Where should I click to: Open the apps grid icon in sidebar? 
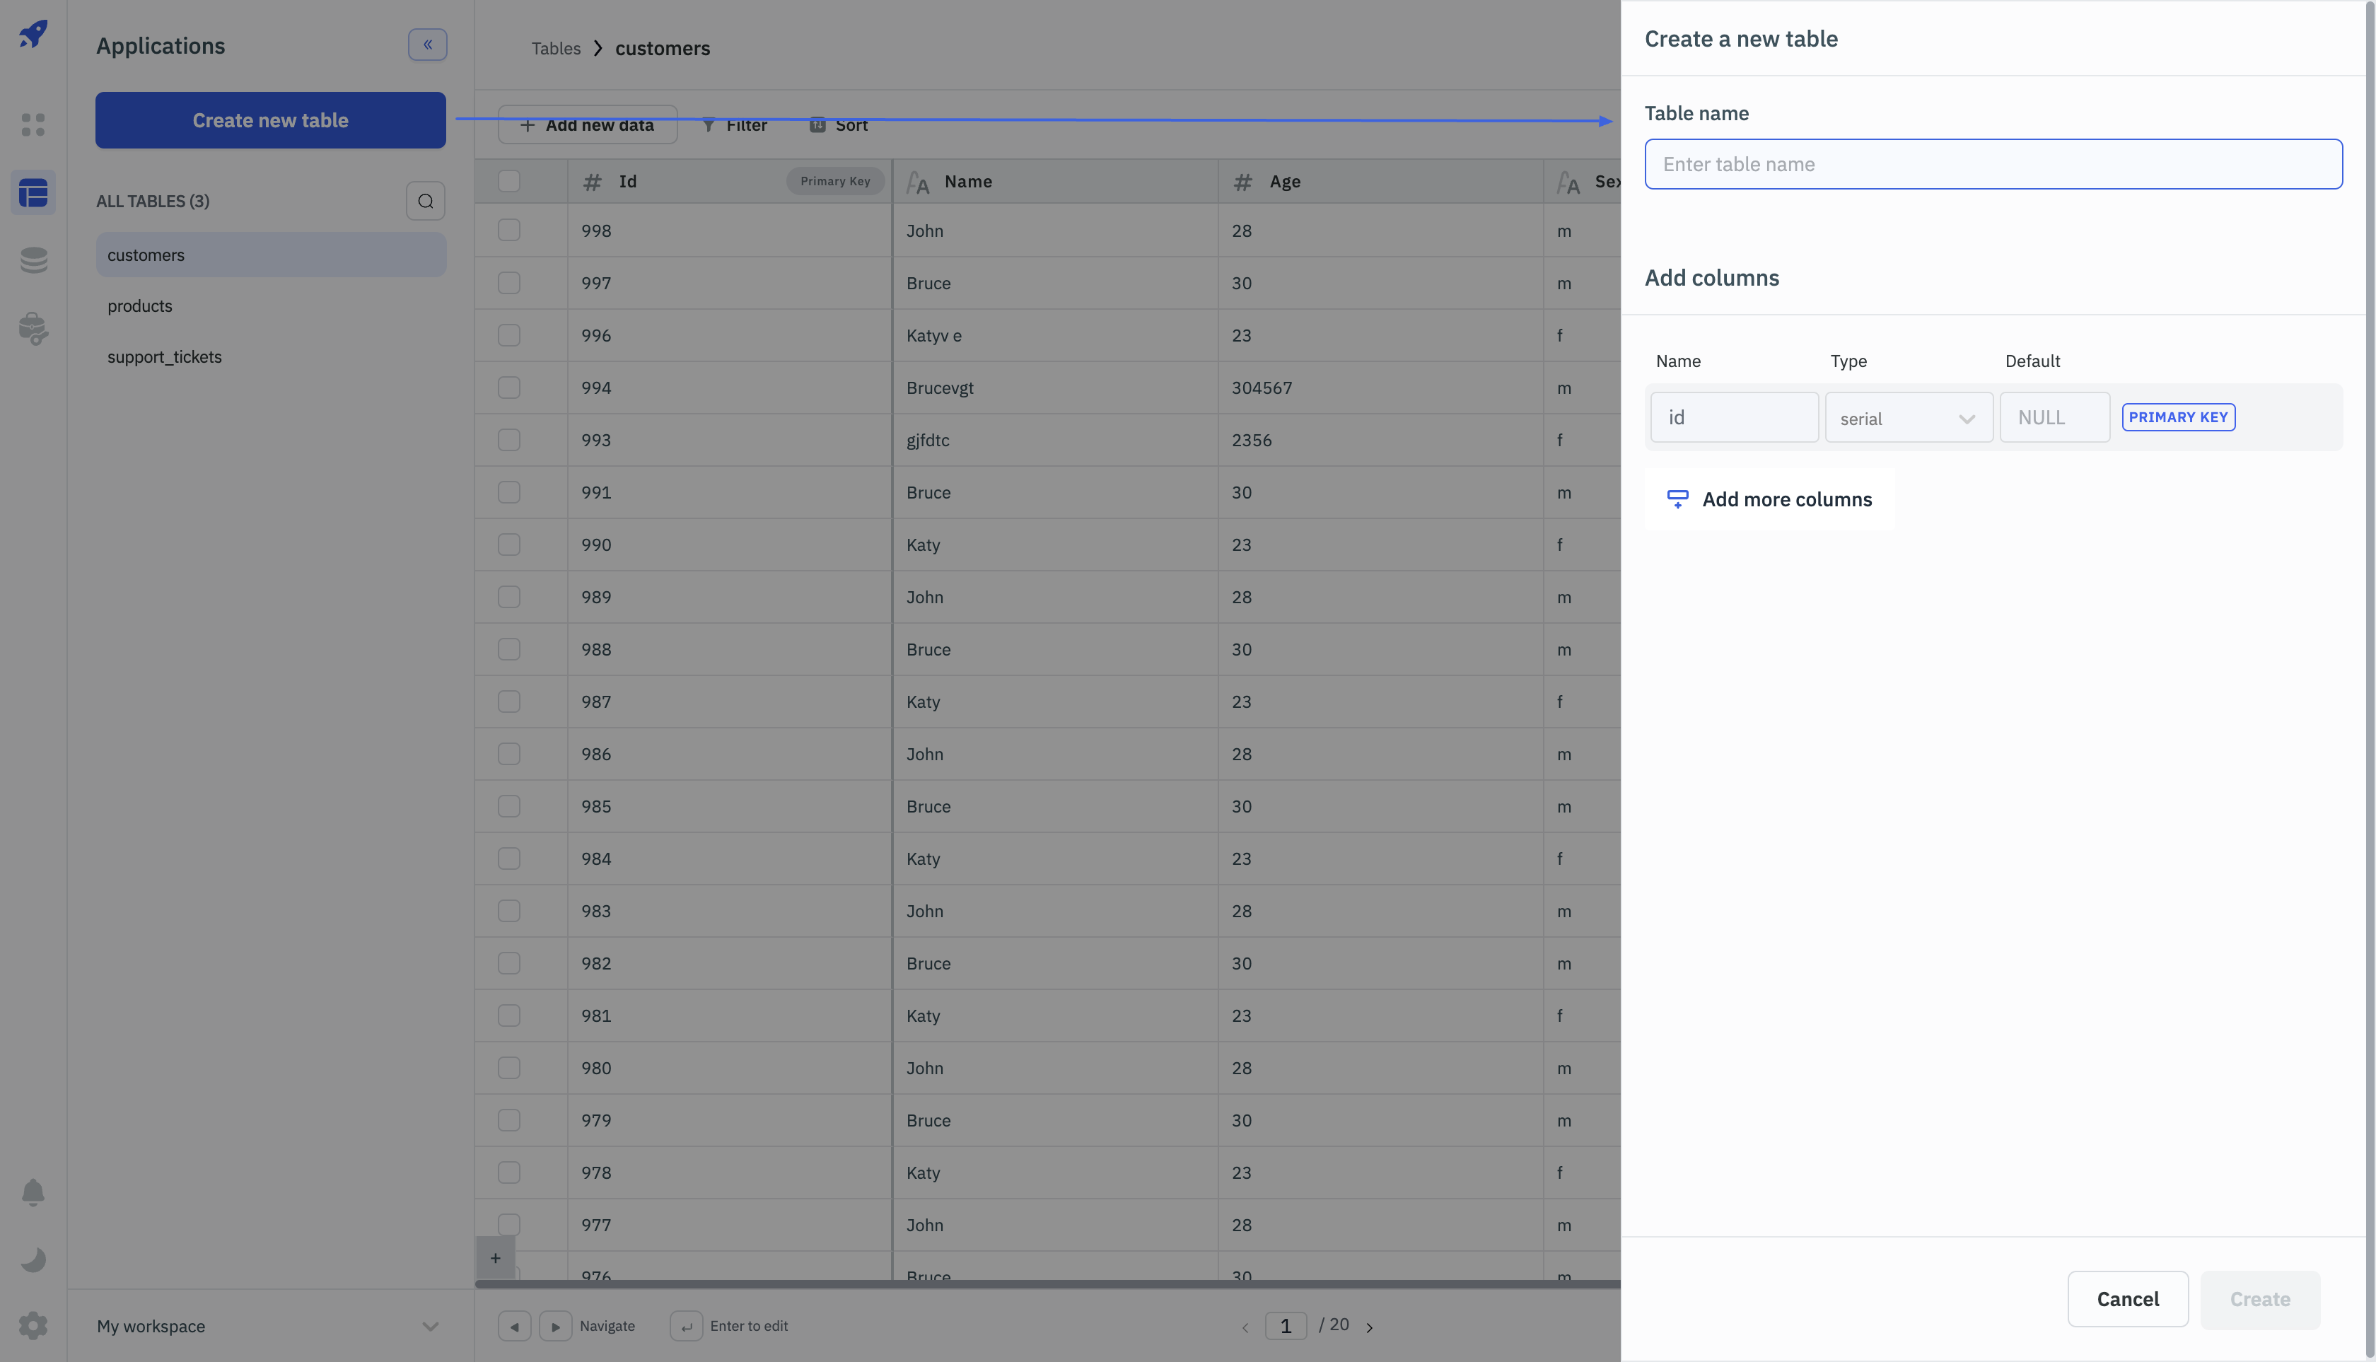(x=34, y=124)
